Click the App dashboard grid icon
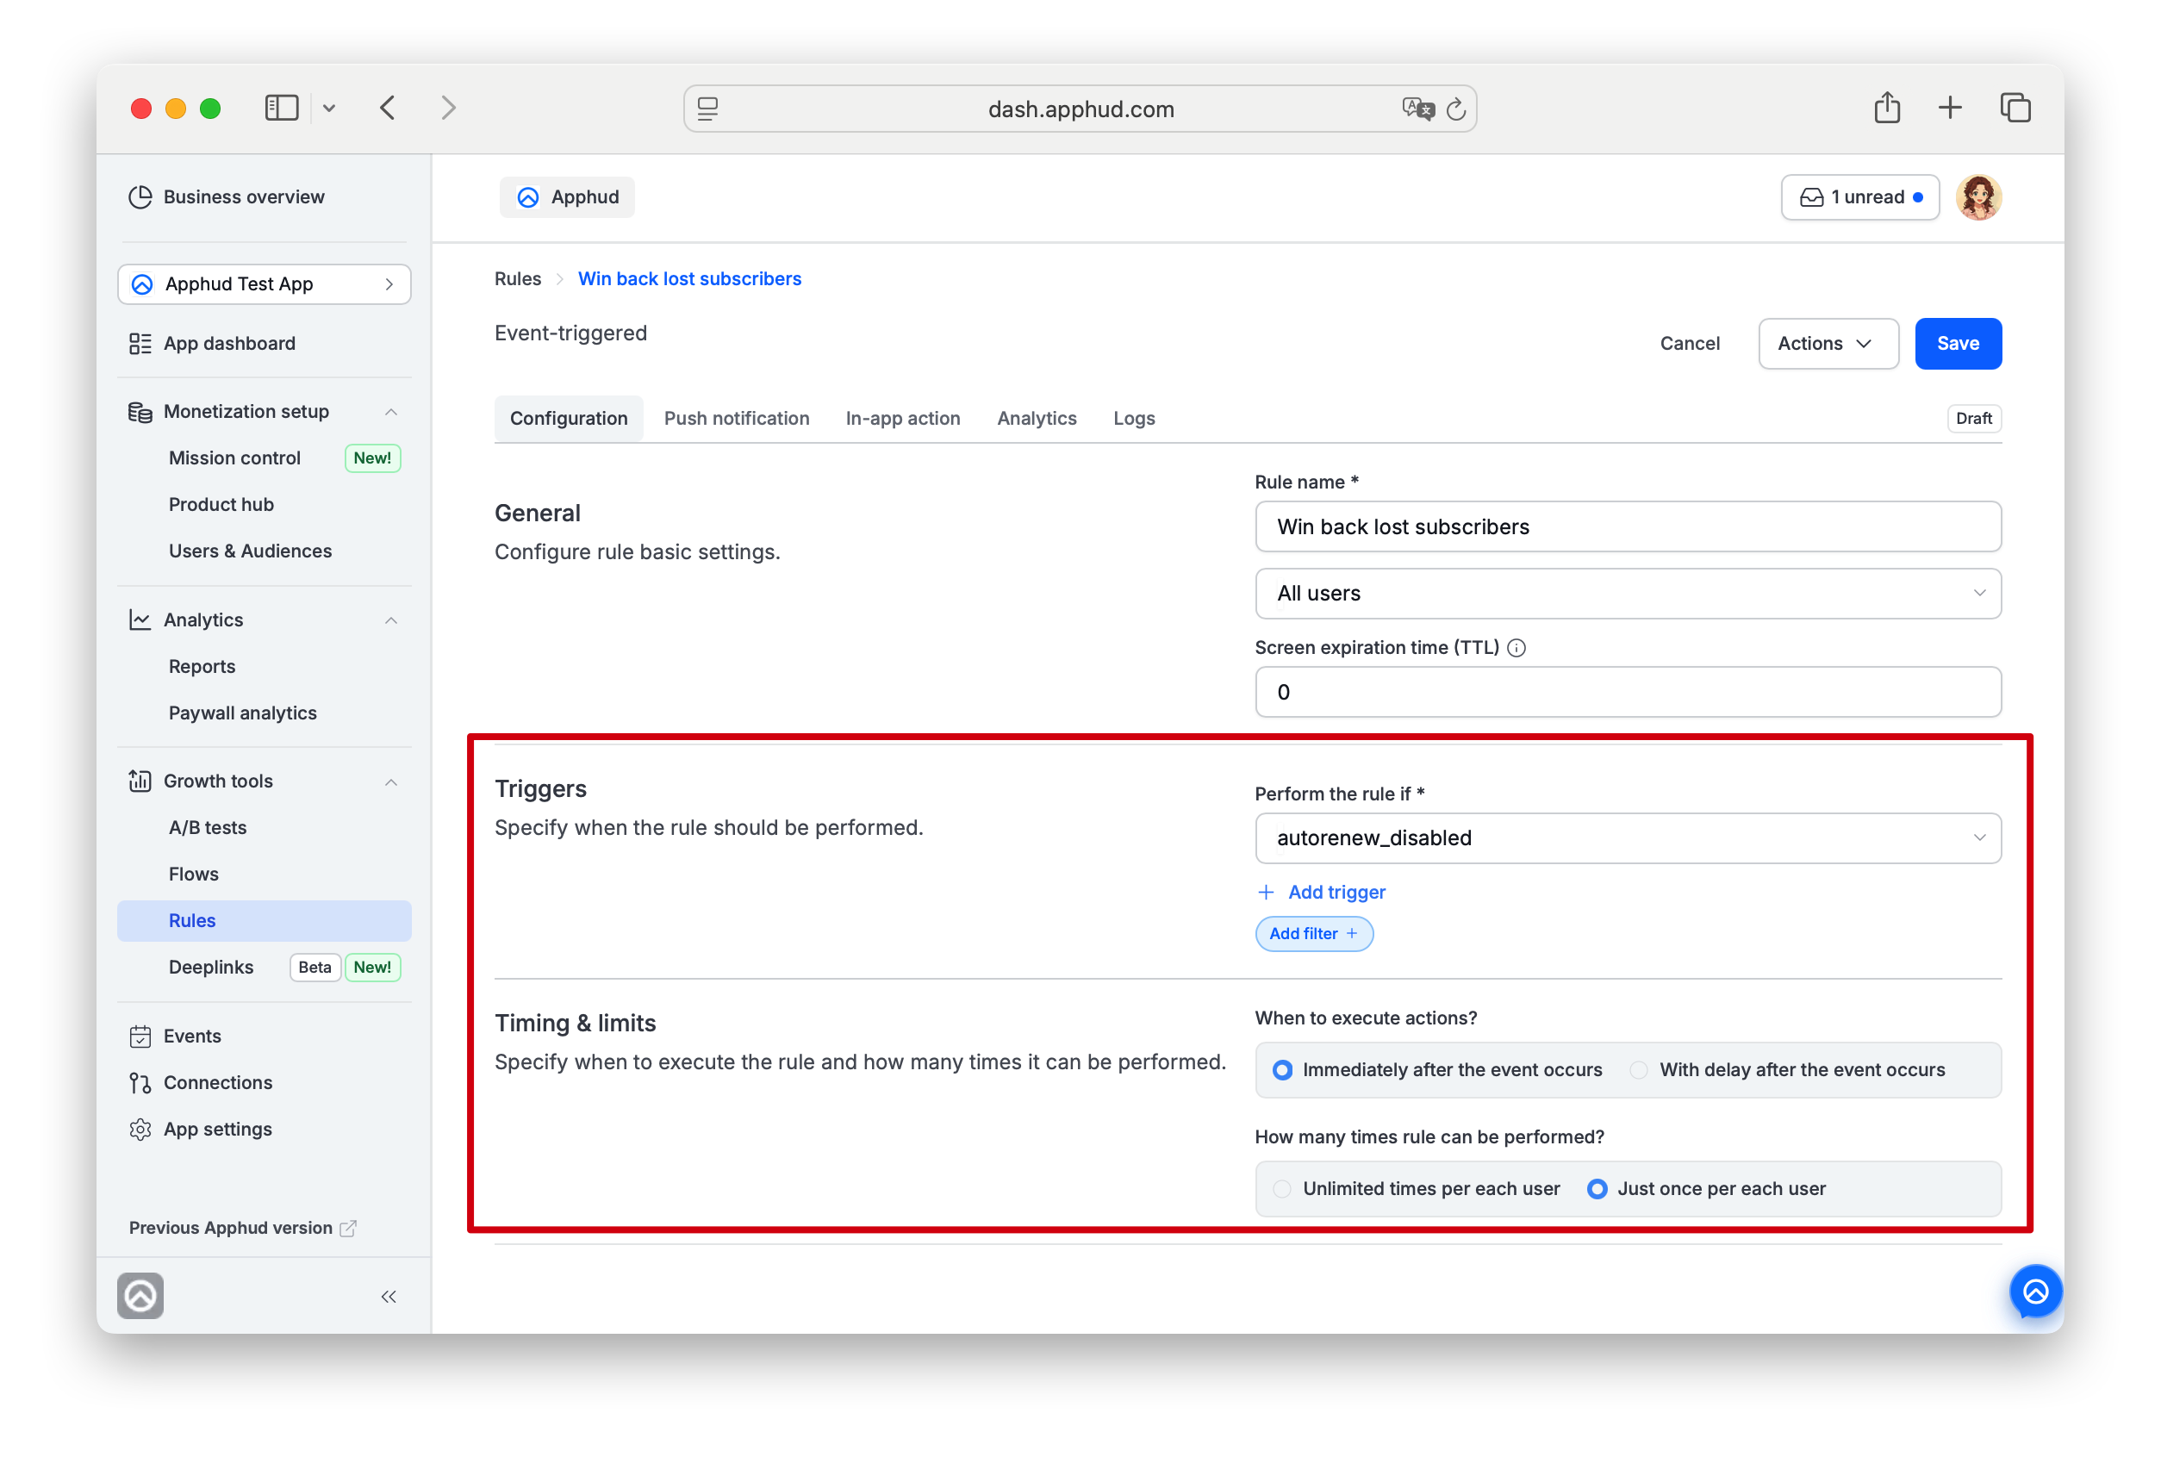 pos(140,344)
